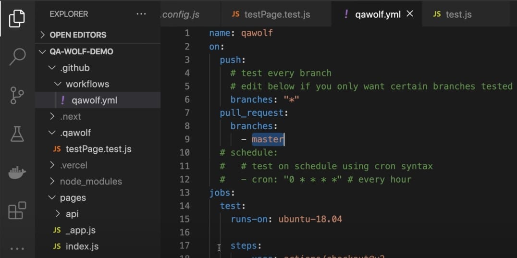Click the YAML icon on qawolf.yml tab
Screen dimensions: 517x258
(x=346, y=14)
